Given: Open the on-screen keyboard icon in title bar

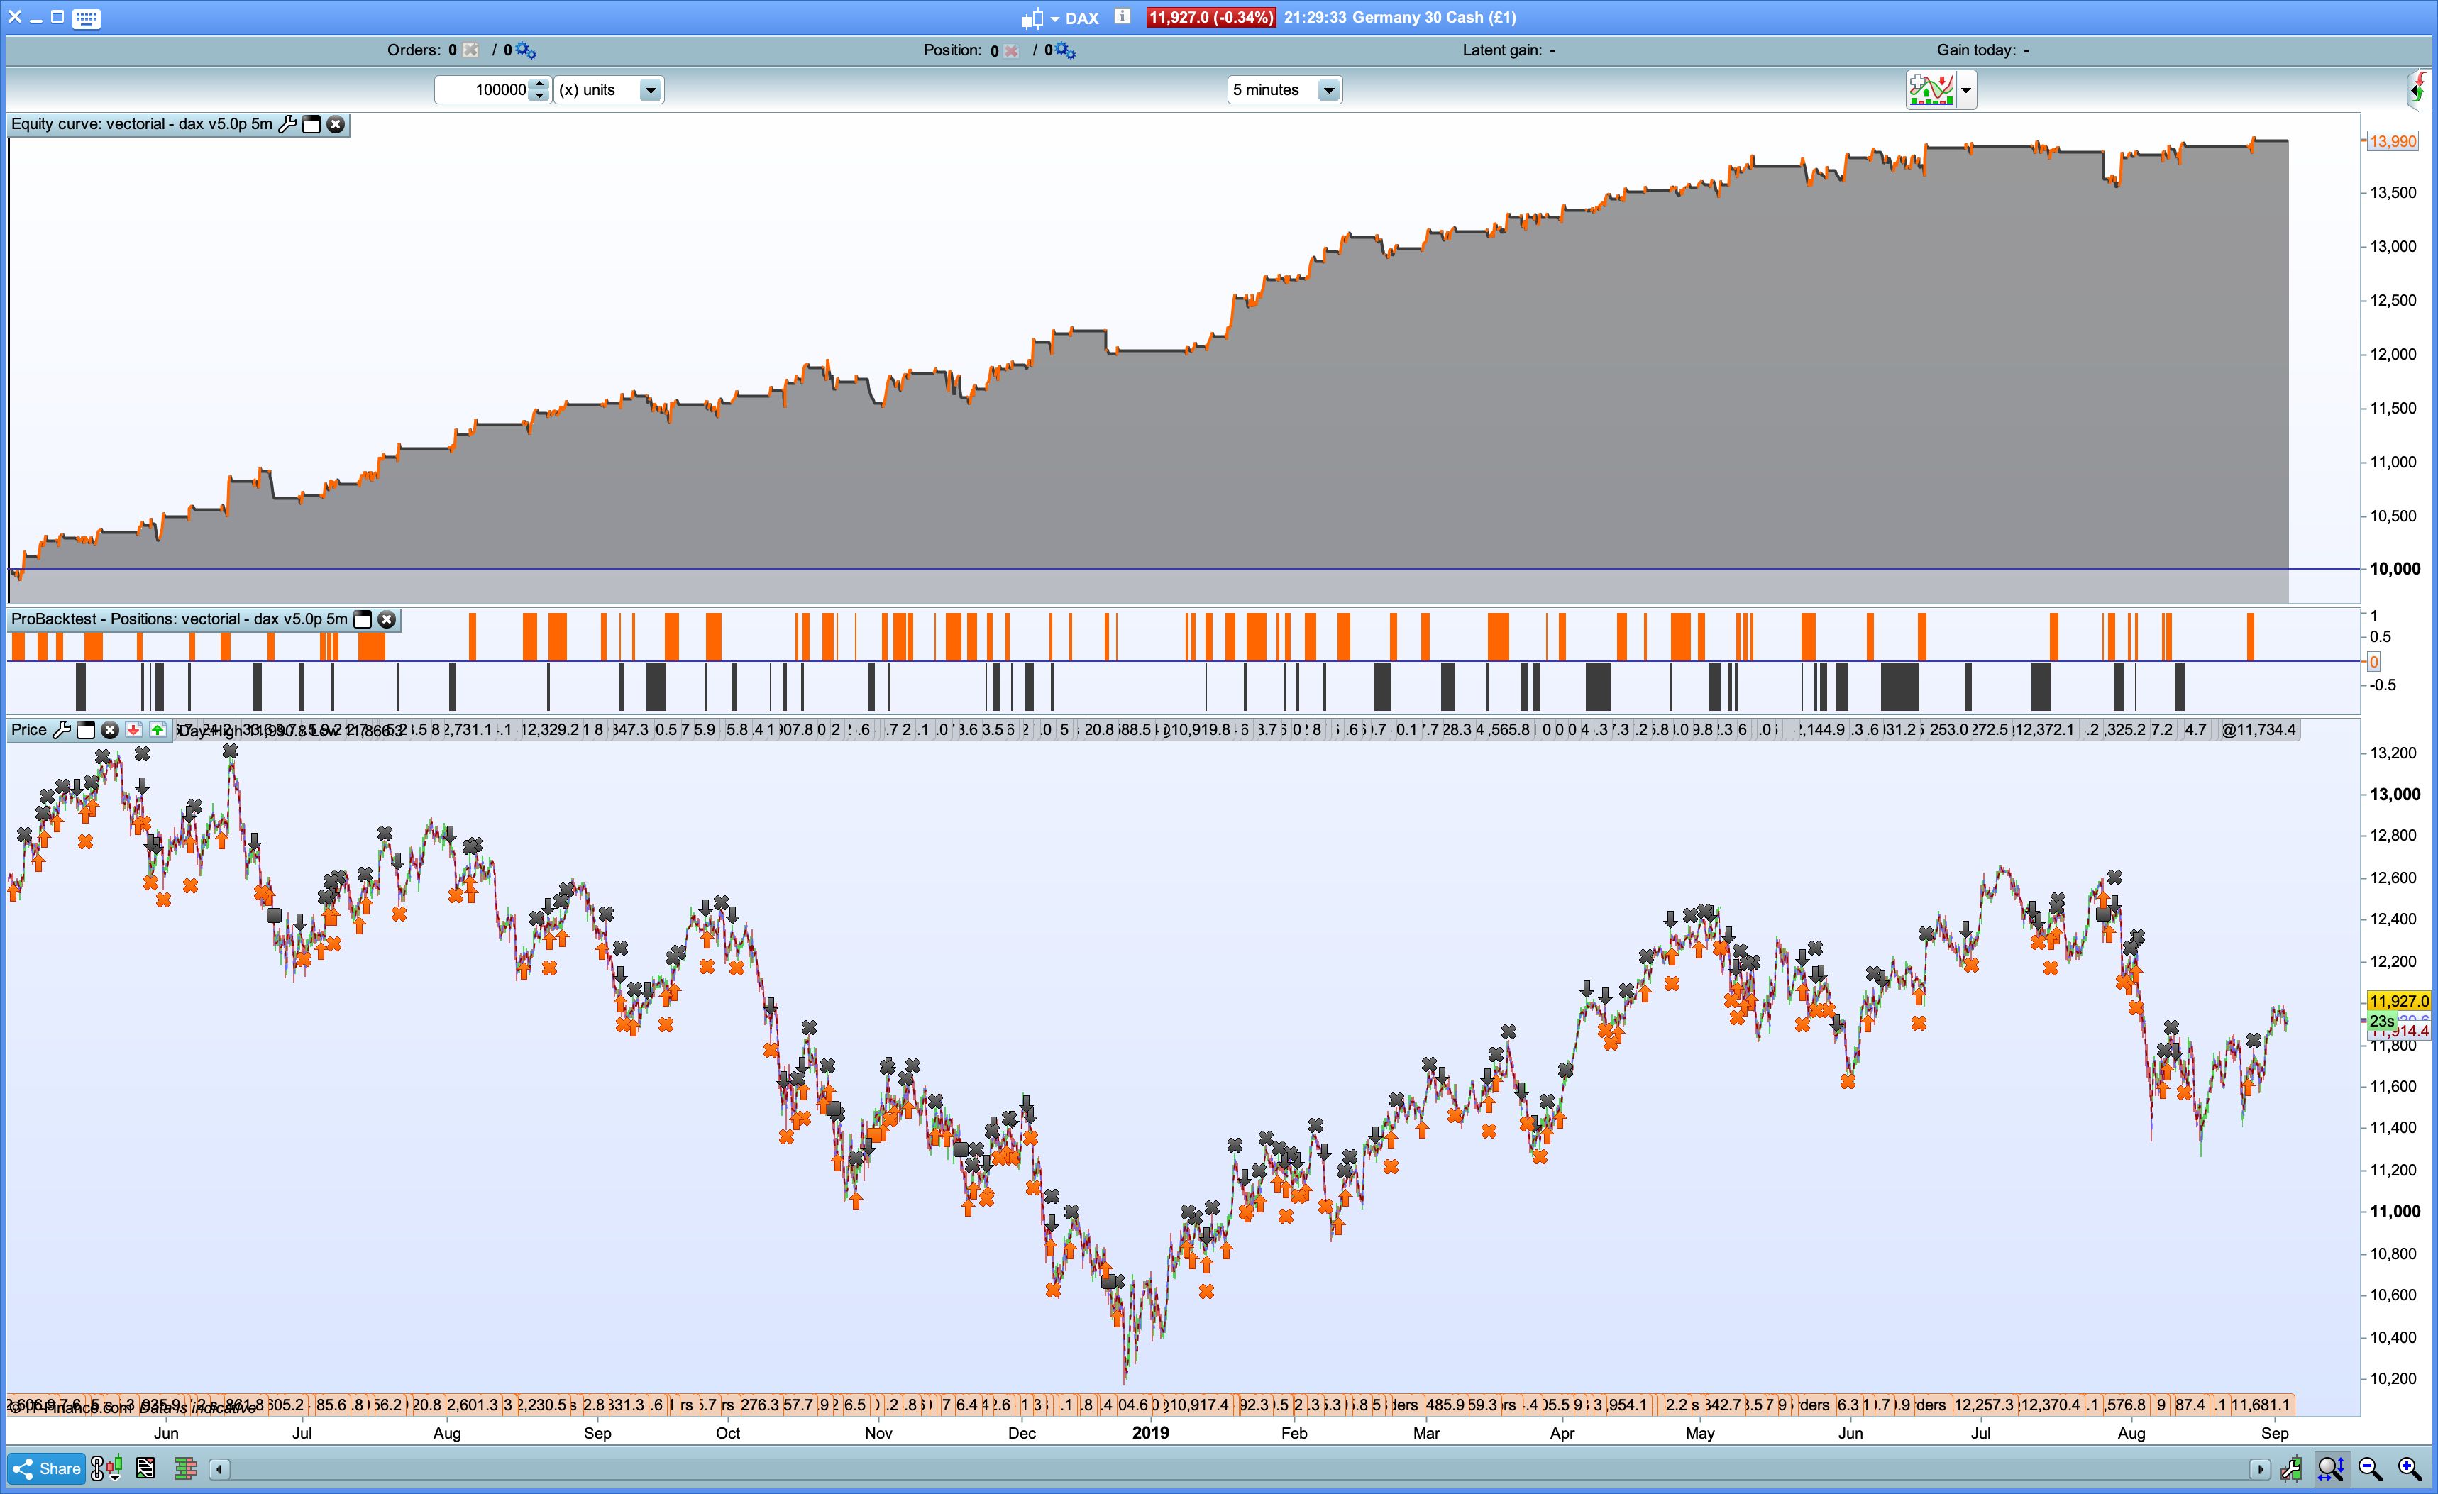Looking at the screenshot, I should coord(86,18).
